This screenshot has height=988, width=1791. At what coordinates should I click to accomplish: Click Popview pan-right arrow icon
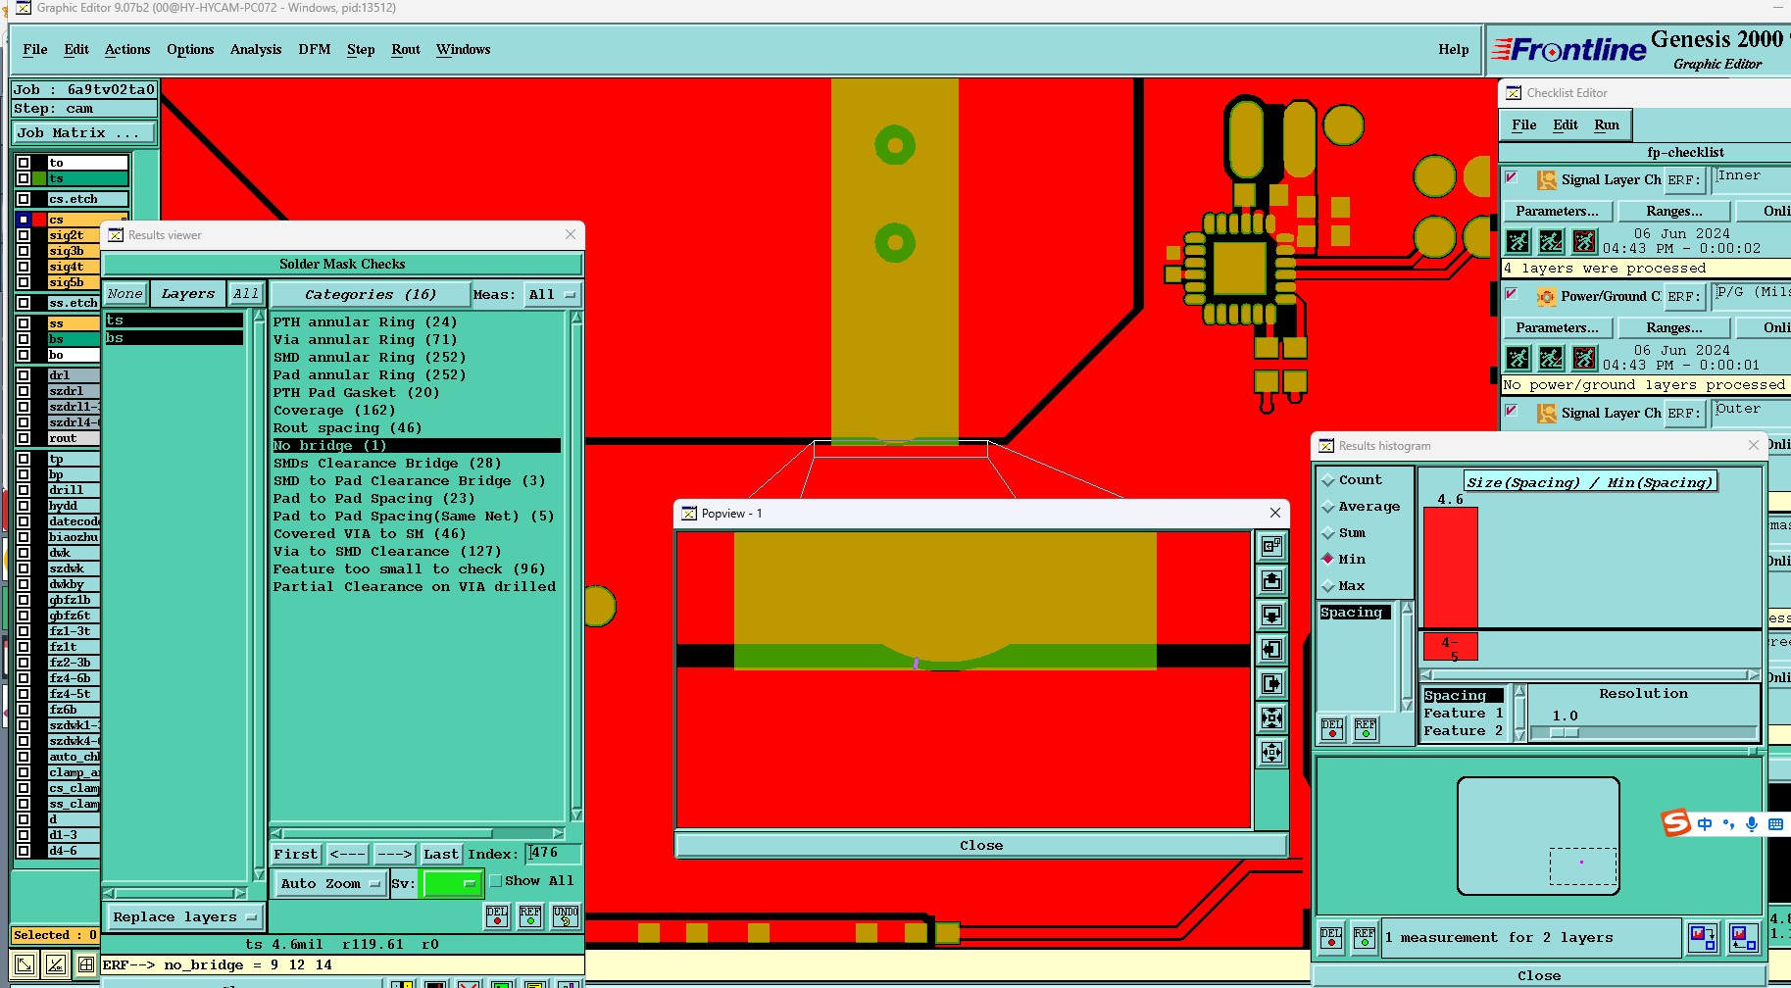1271,684
